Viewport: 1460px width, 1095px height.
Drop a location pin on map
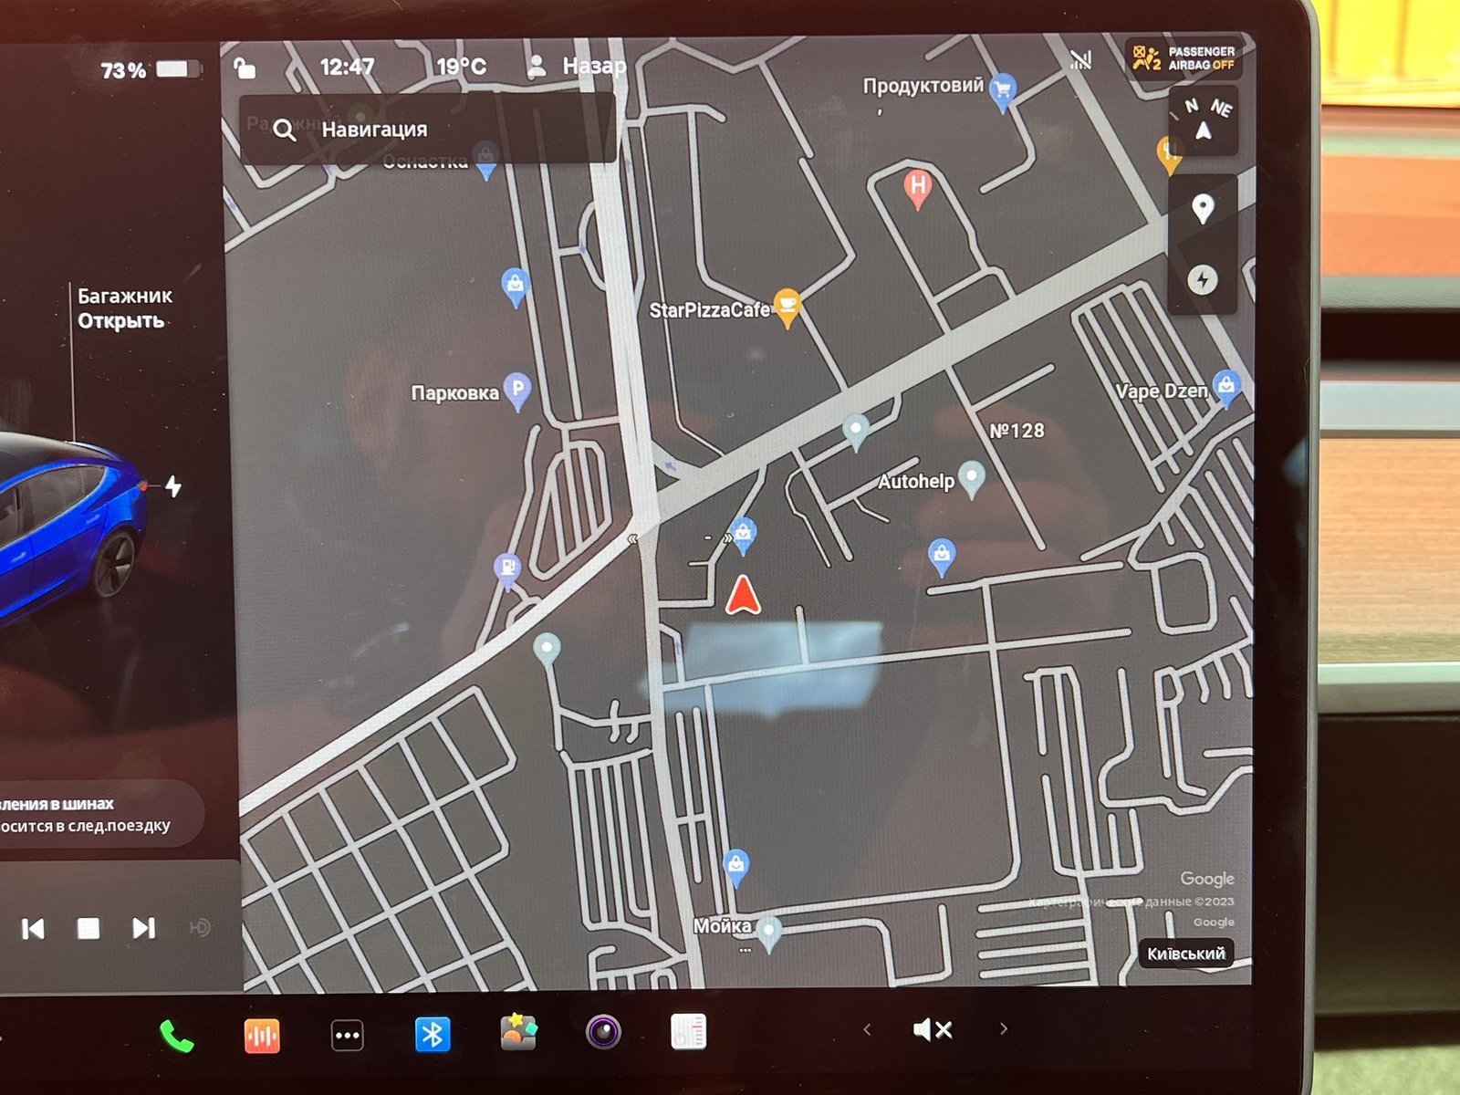coord(1203,209)
